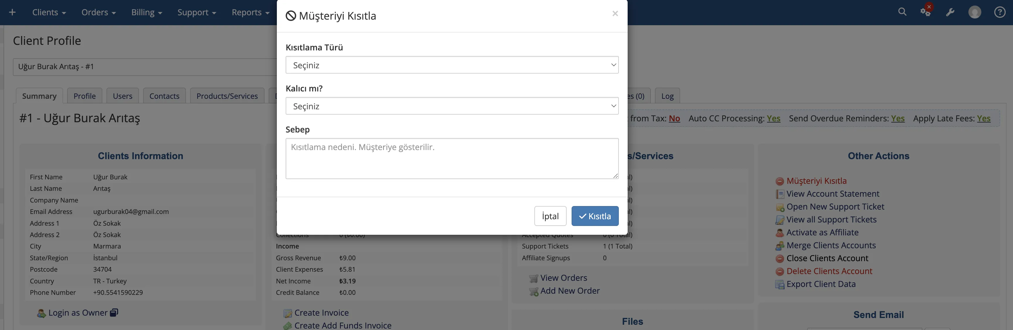Click the Müşteriyi Kısıtla link
1013x330 pixels.
[817, 181]
